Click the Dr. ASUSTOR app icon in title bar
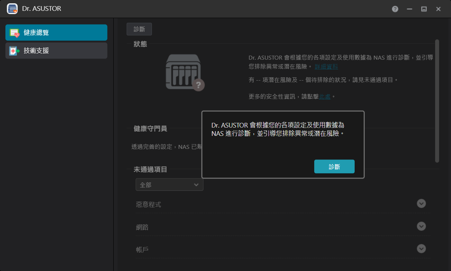This screenshot has height=271, width=451. point(12,9)
